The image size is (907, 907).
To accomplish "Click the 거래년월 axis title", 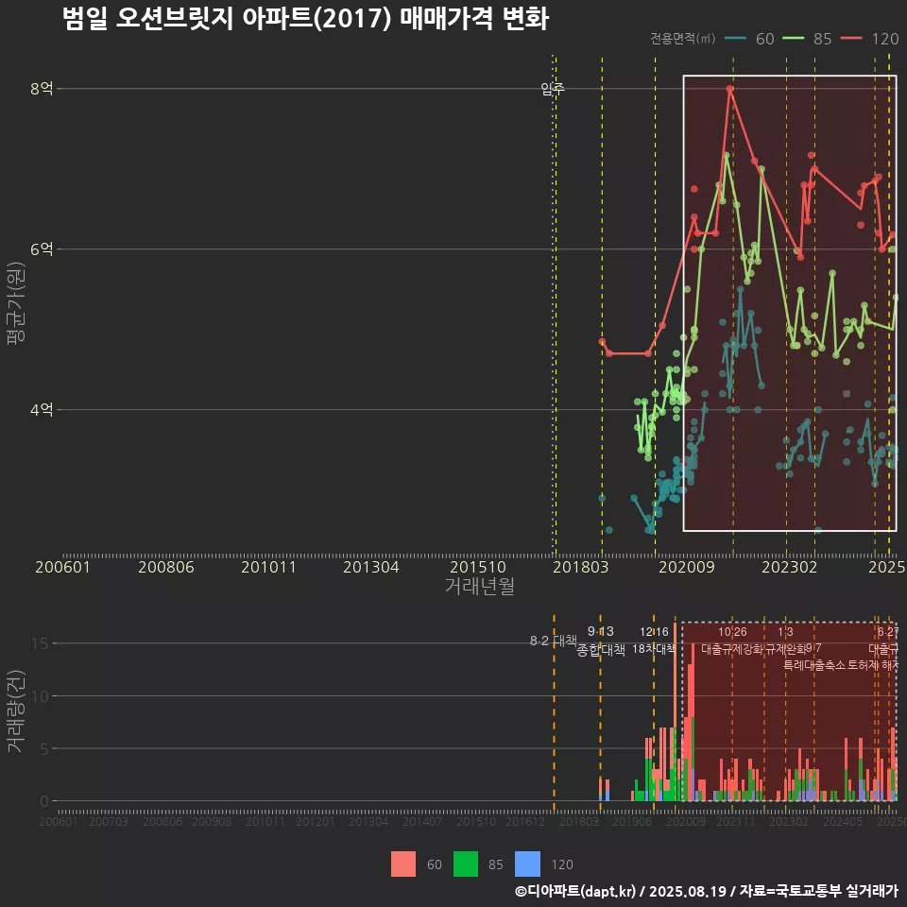I will (x=480, y=586).
